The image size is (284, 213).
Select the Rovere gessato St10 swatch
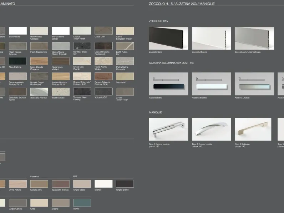18,76
